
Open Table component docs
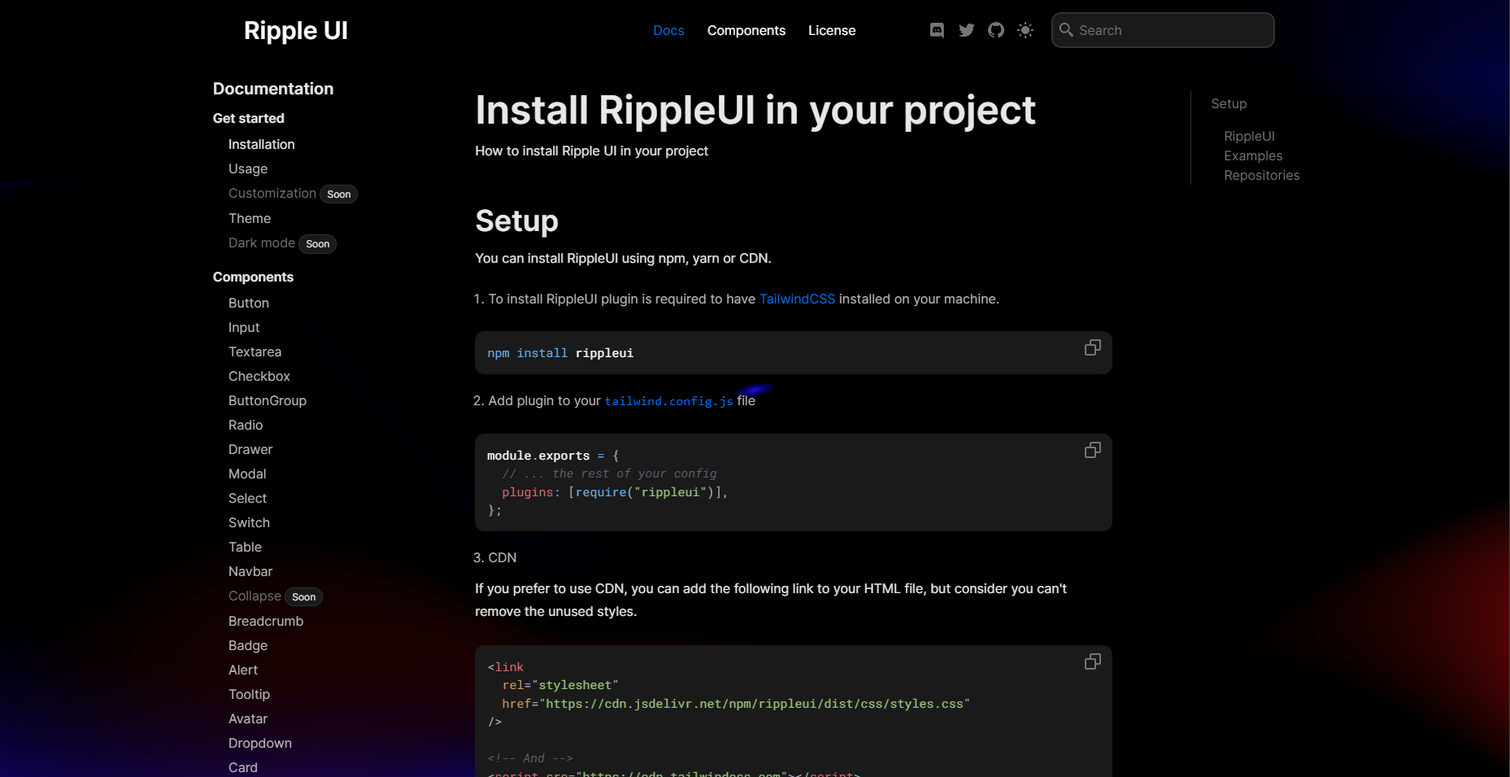click(245, 547)
